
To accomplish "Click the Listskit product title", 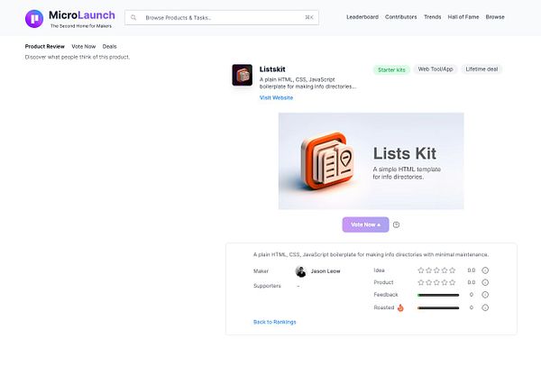I will pyautogui.click(x=272, y=69).
